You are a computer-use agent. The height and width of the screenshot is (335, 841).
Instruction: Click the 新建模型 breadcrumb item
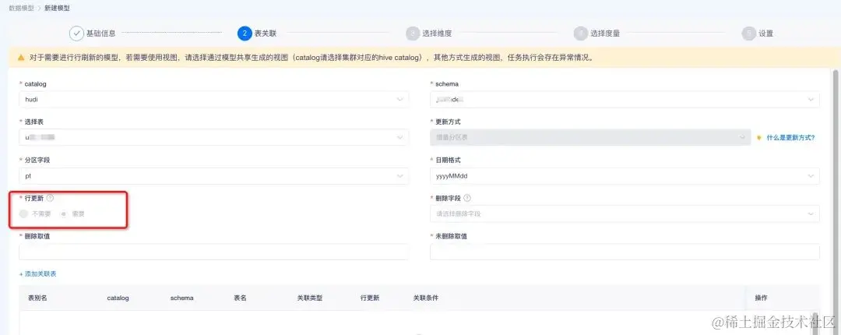tap(58, 8)
